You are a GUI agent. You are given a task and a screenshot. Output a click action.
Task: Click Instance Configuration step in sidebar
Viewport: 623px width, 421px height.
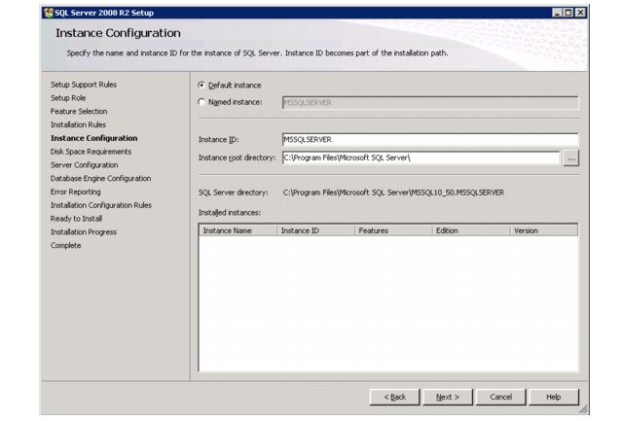[x=93, y=138]
